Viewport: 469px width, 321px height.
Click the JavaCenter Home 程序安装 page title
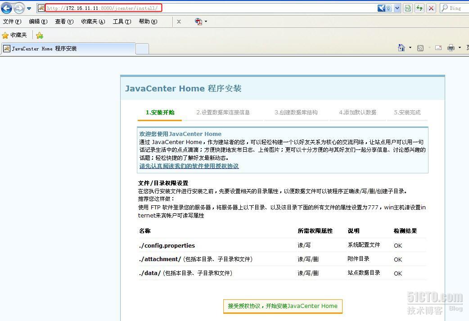(x=183, y=89)
